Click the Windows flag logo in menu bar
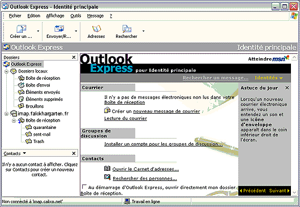Image resolution: width=300 pixels, height=207 pixels. [x=294, y=16]
